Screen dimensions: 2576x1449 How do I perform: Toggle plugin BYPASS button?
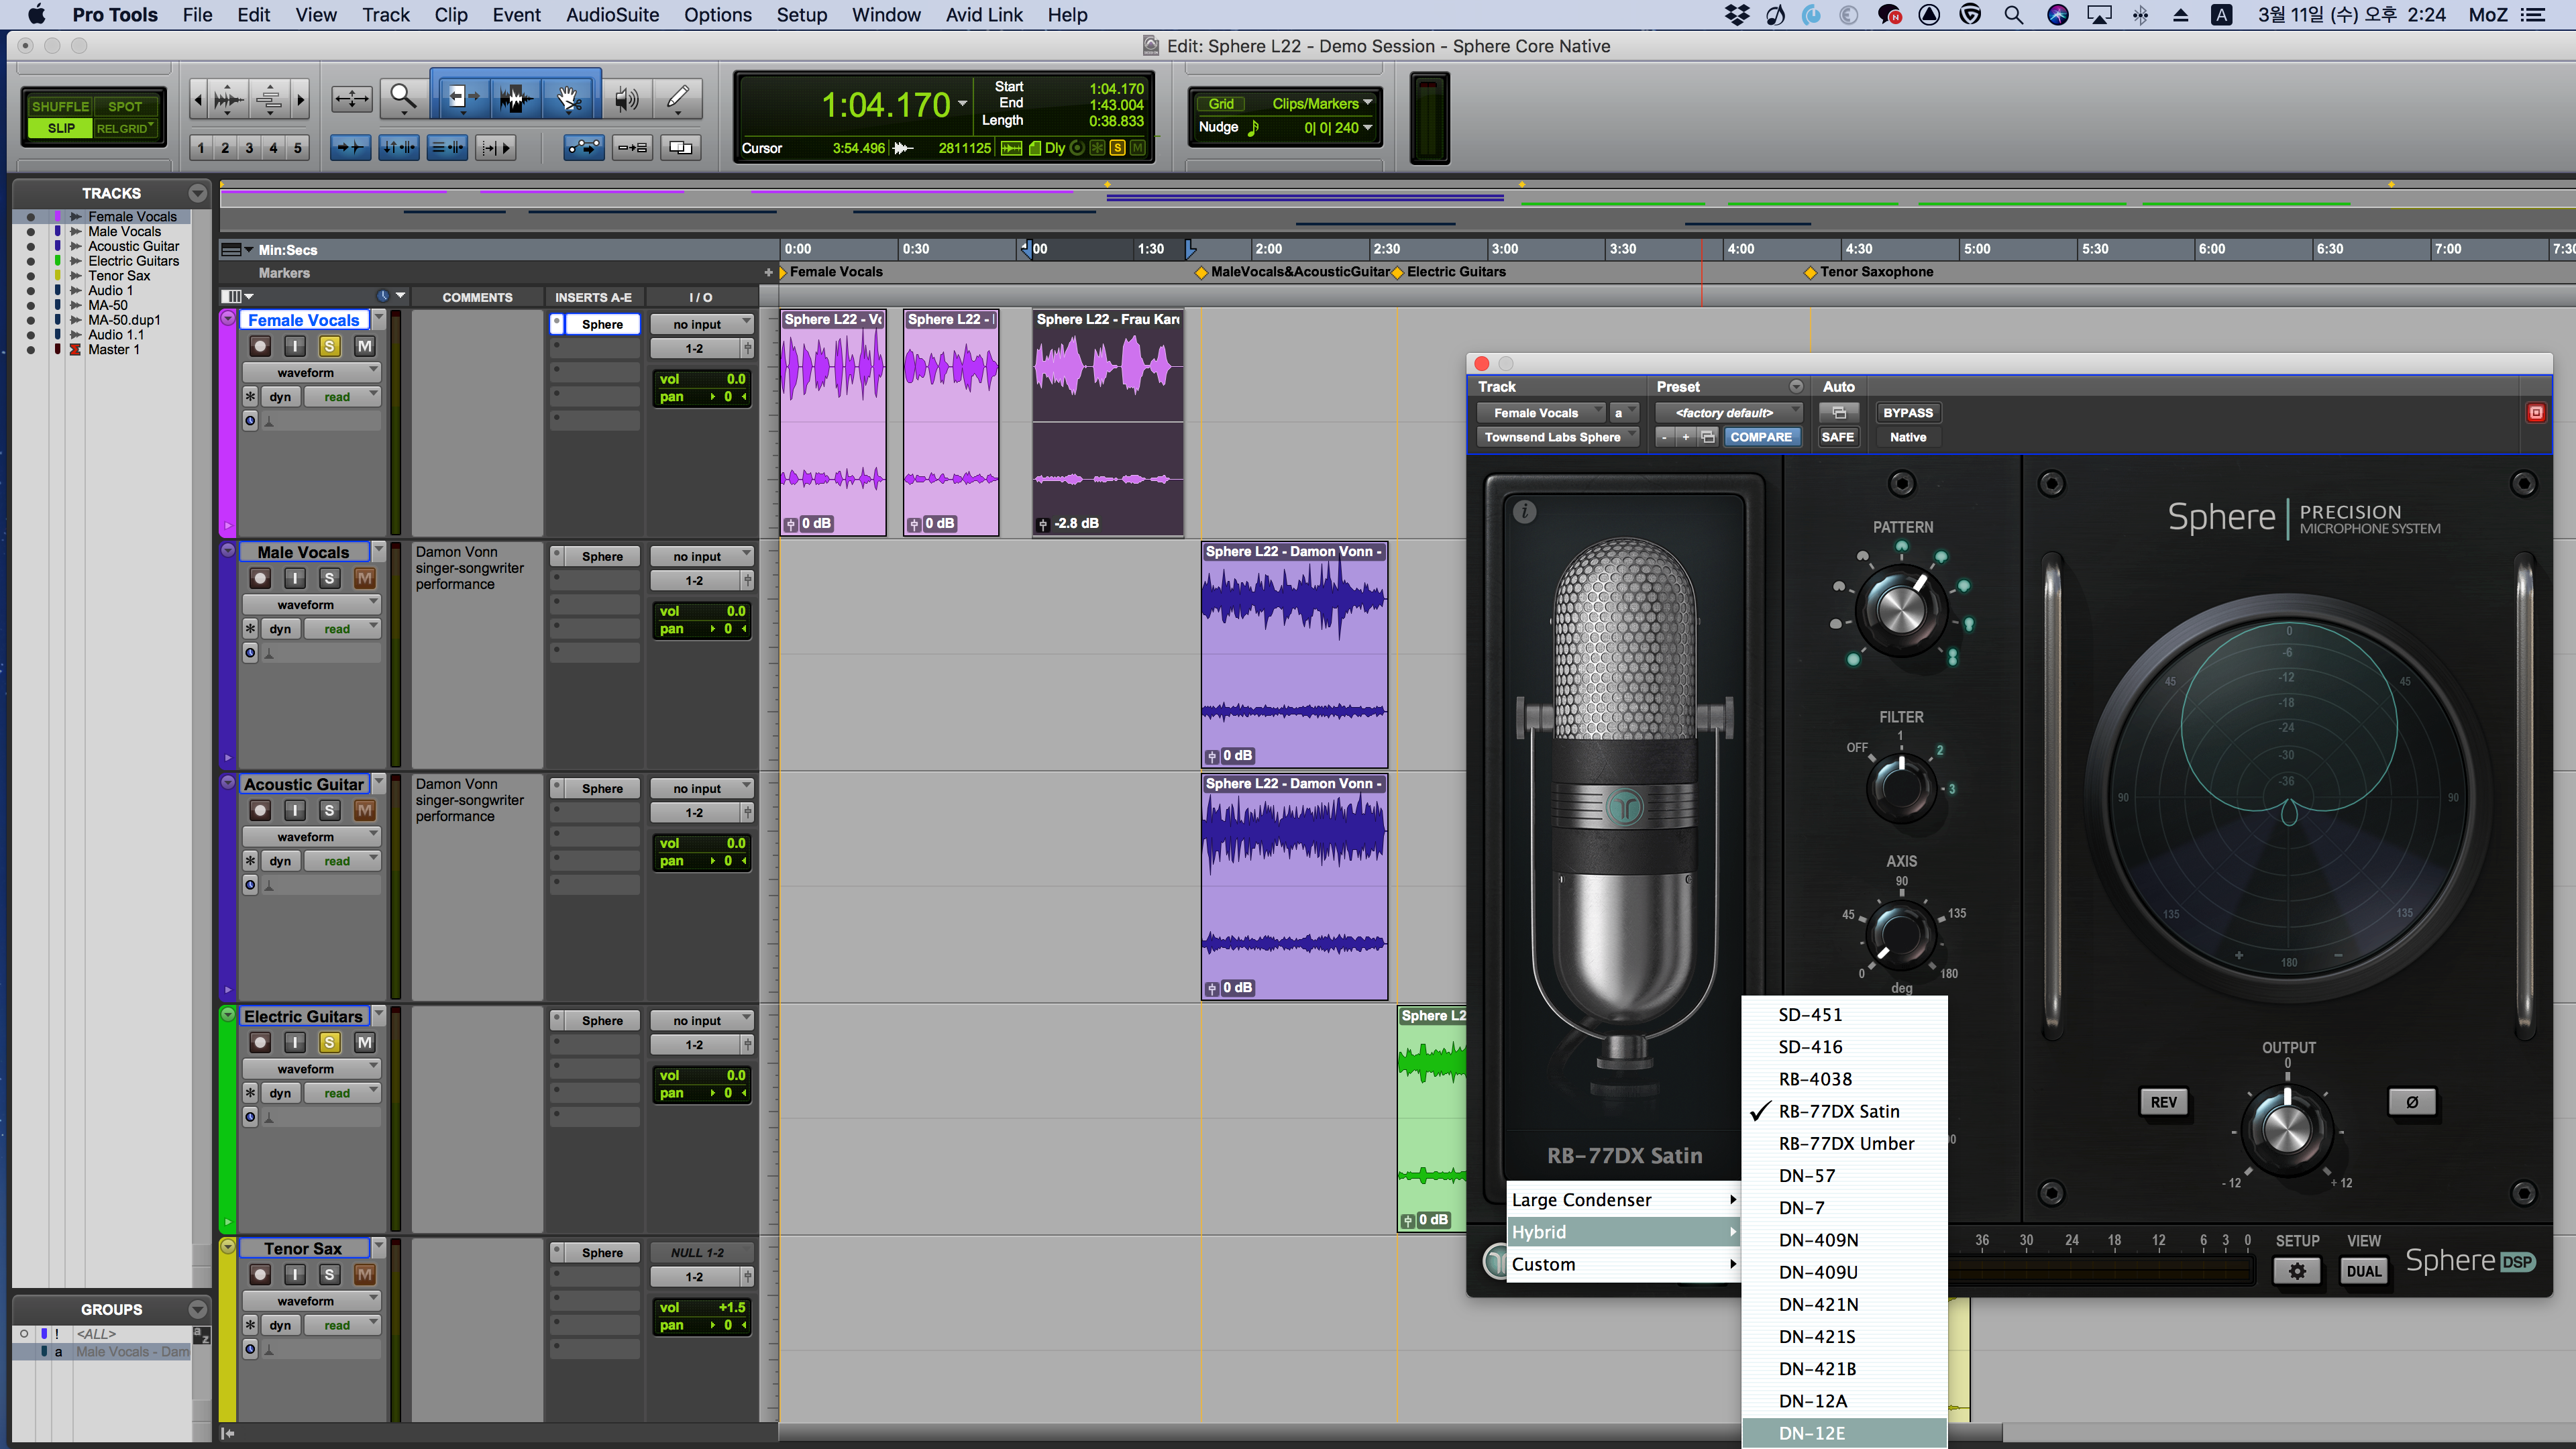pyautogui.click(x=1907, y=413)
